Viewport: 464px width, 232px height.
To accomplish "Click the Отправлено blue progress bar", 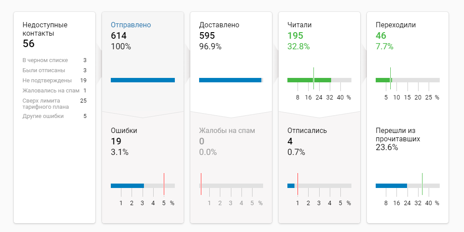I will 143,80.
